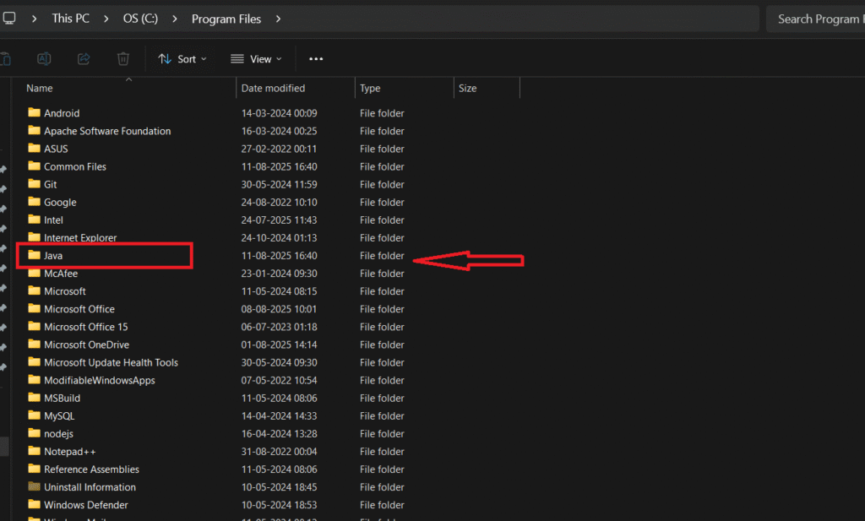Open the Sort dropdown menu
This screenshot has width=865, height=521.
pyautogui.click(x=182, y=59)
